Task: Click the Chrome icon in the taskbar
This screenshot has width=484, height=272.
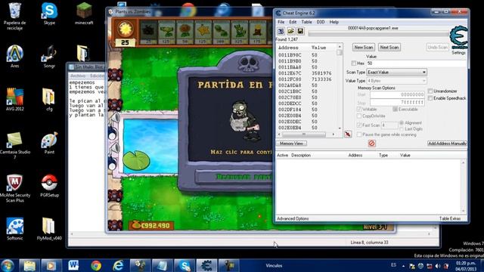Action: pyautogui.click(x=96, y=265)
